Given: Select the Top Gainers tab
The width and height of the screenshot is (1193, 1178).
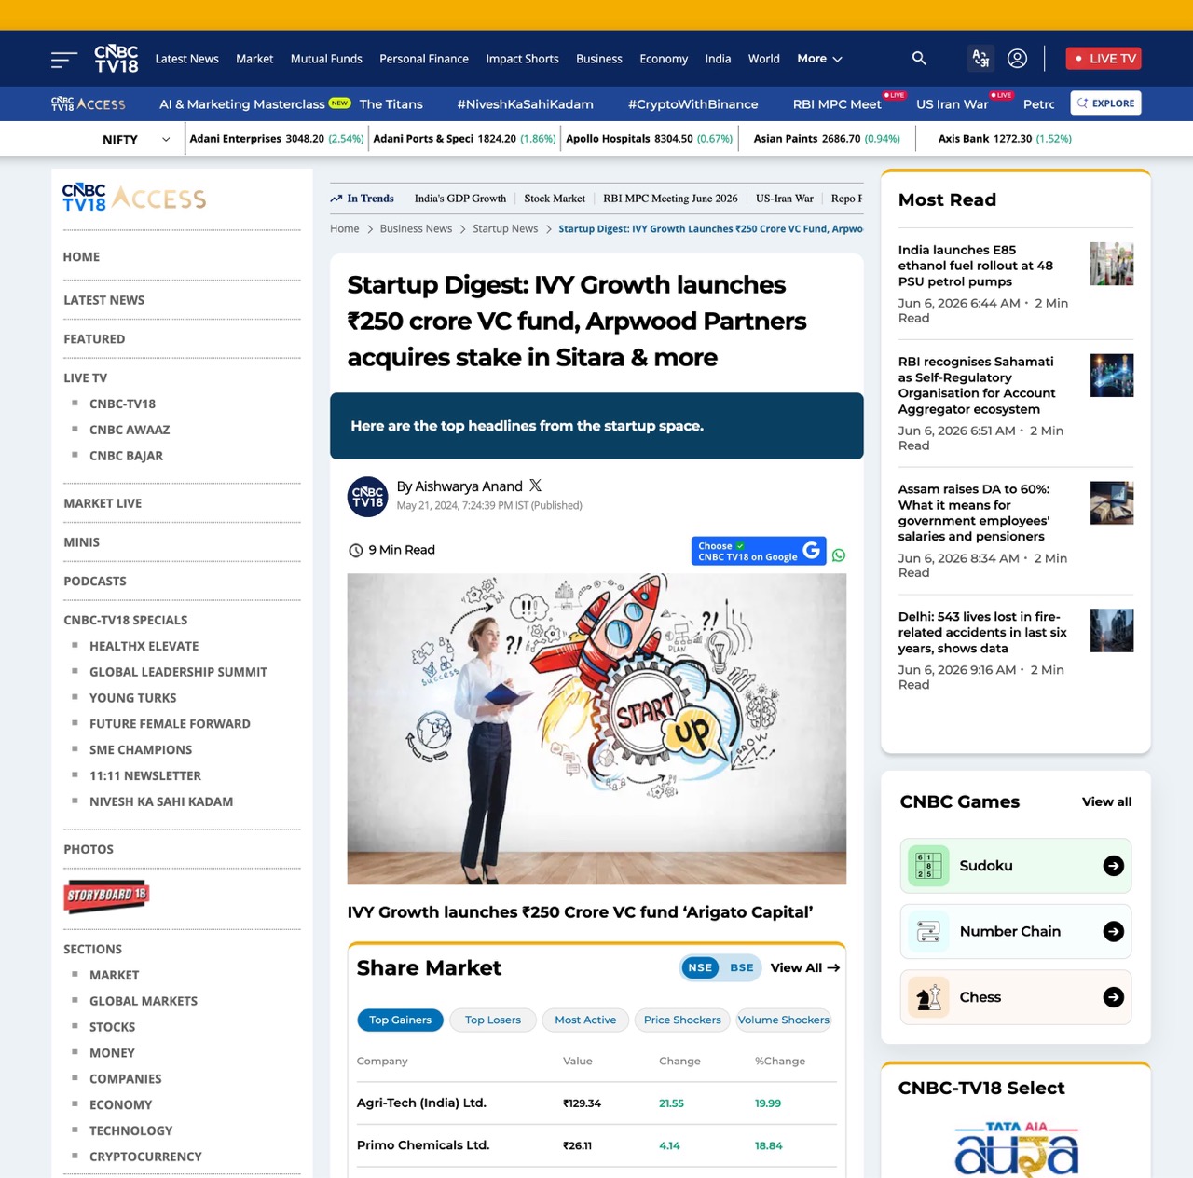Looking at the screenshot, I should tap(400, 1020).
